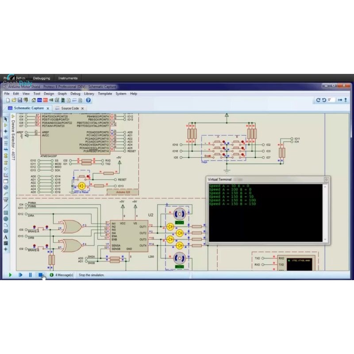Click the L298 U2 chip on schematic
Screen dimensions: 354x354
[129, 236]
